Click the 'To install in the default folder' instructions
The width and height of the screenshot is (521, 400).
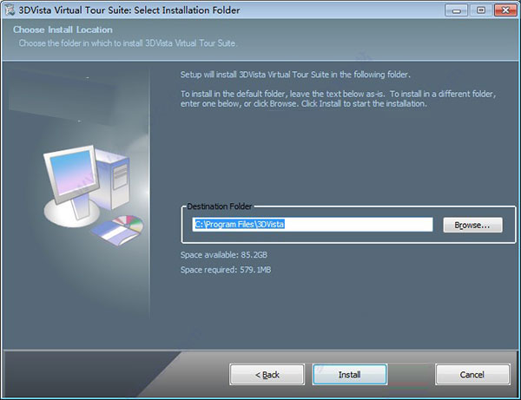click(x=339, y=99)
